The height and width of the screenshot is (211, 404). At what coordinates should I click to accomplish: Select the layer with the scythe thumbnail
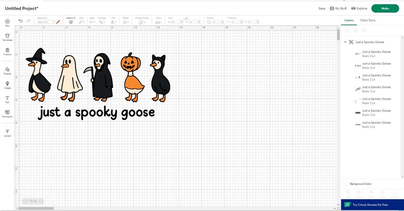coord(372,89)
